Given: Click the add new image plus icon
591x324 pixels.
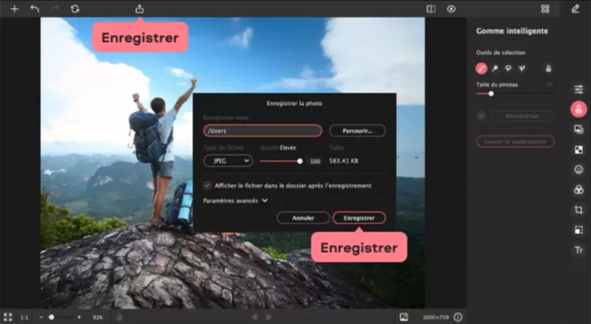Looking at the screenshot, I should click(14, 9).
